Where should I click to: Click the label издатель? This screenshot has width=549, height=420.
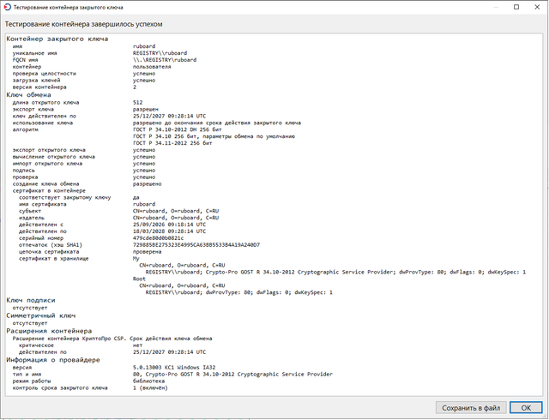point(32,218)
